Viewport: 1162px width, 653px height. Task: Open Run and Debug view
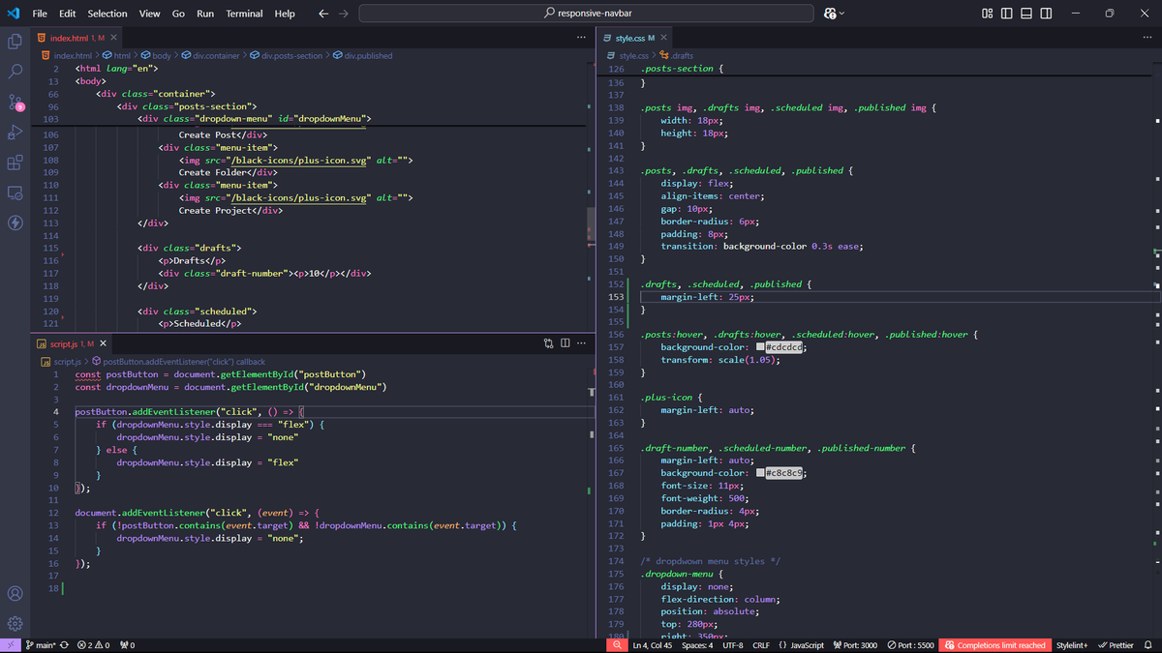point(15,132)
